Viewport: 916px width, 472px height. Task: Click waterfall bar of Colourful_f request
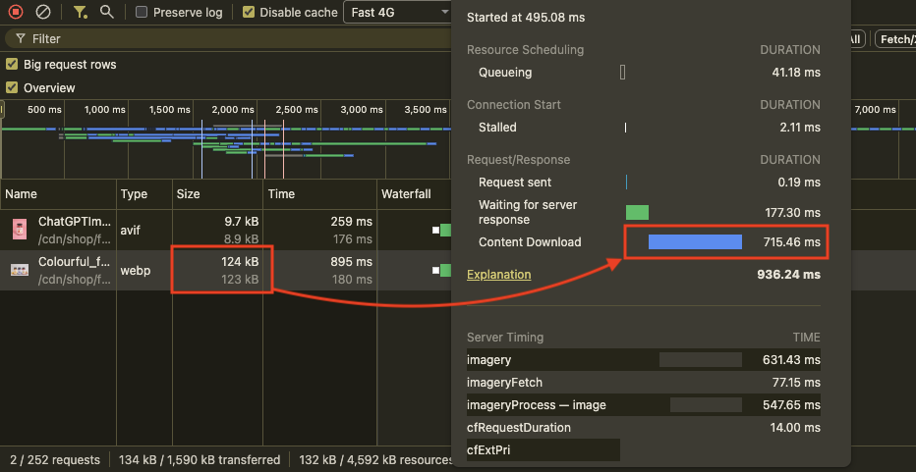pos(444,270)
